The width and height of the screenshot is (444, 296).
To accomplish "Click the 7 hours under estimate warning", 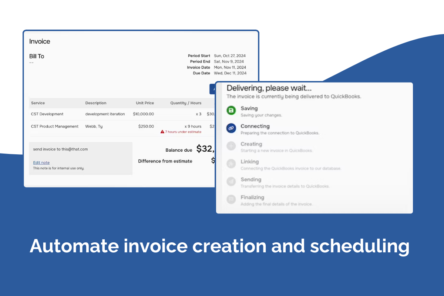I will (x=183, y=132).
